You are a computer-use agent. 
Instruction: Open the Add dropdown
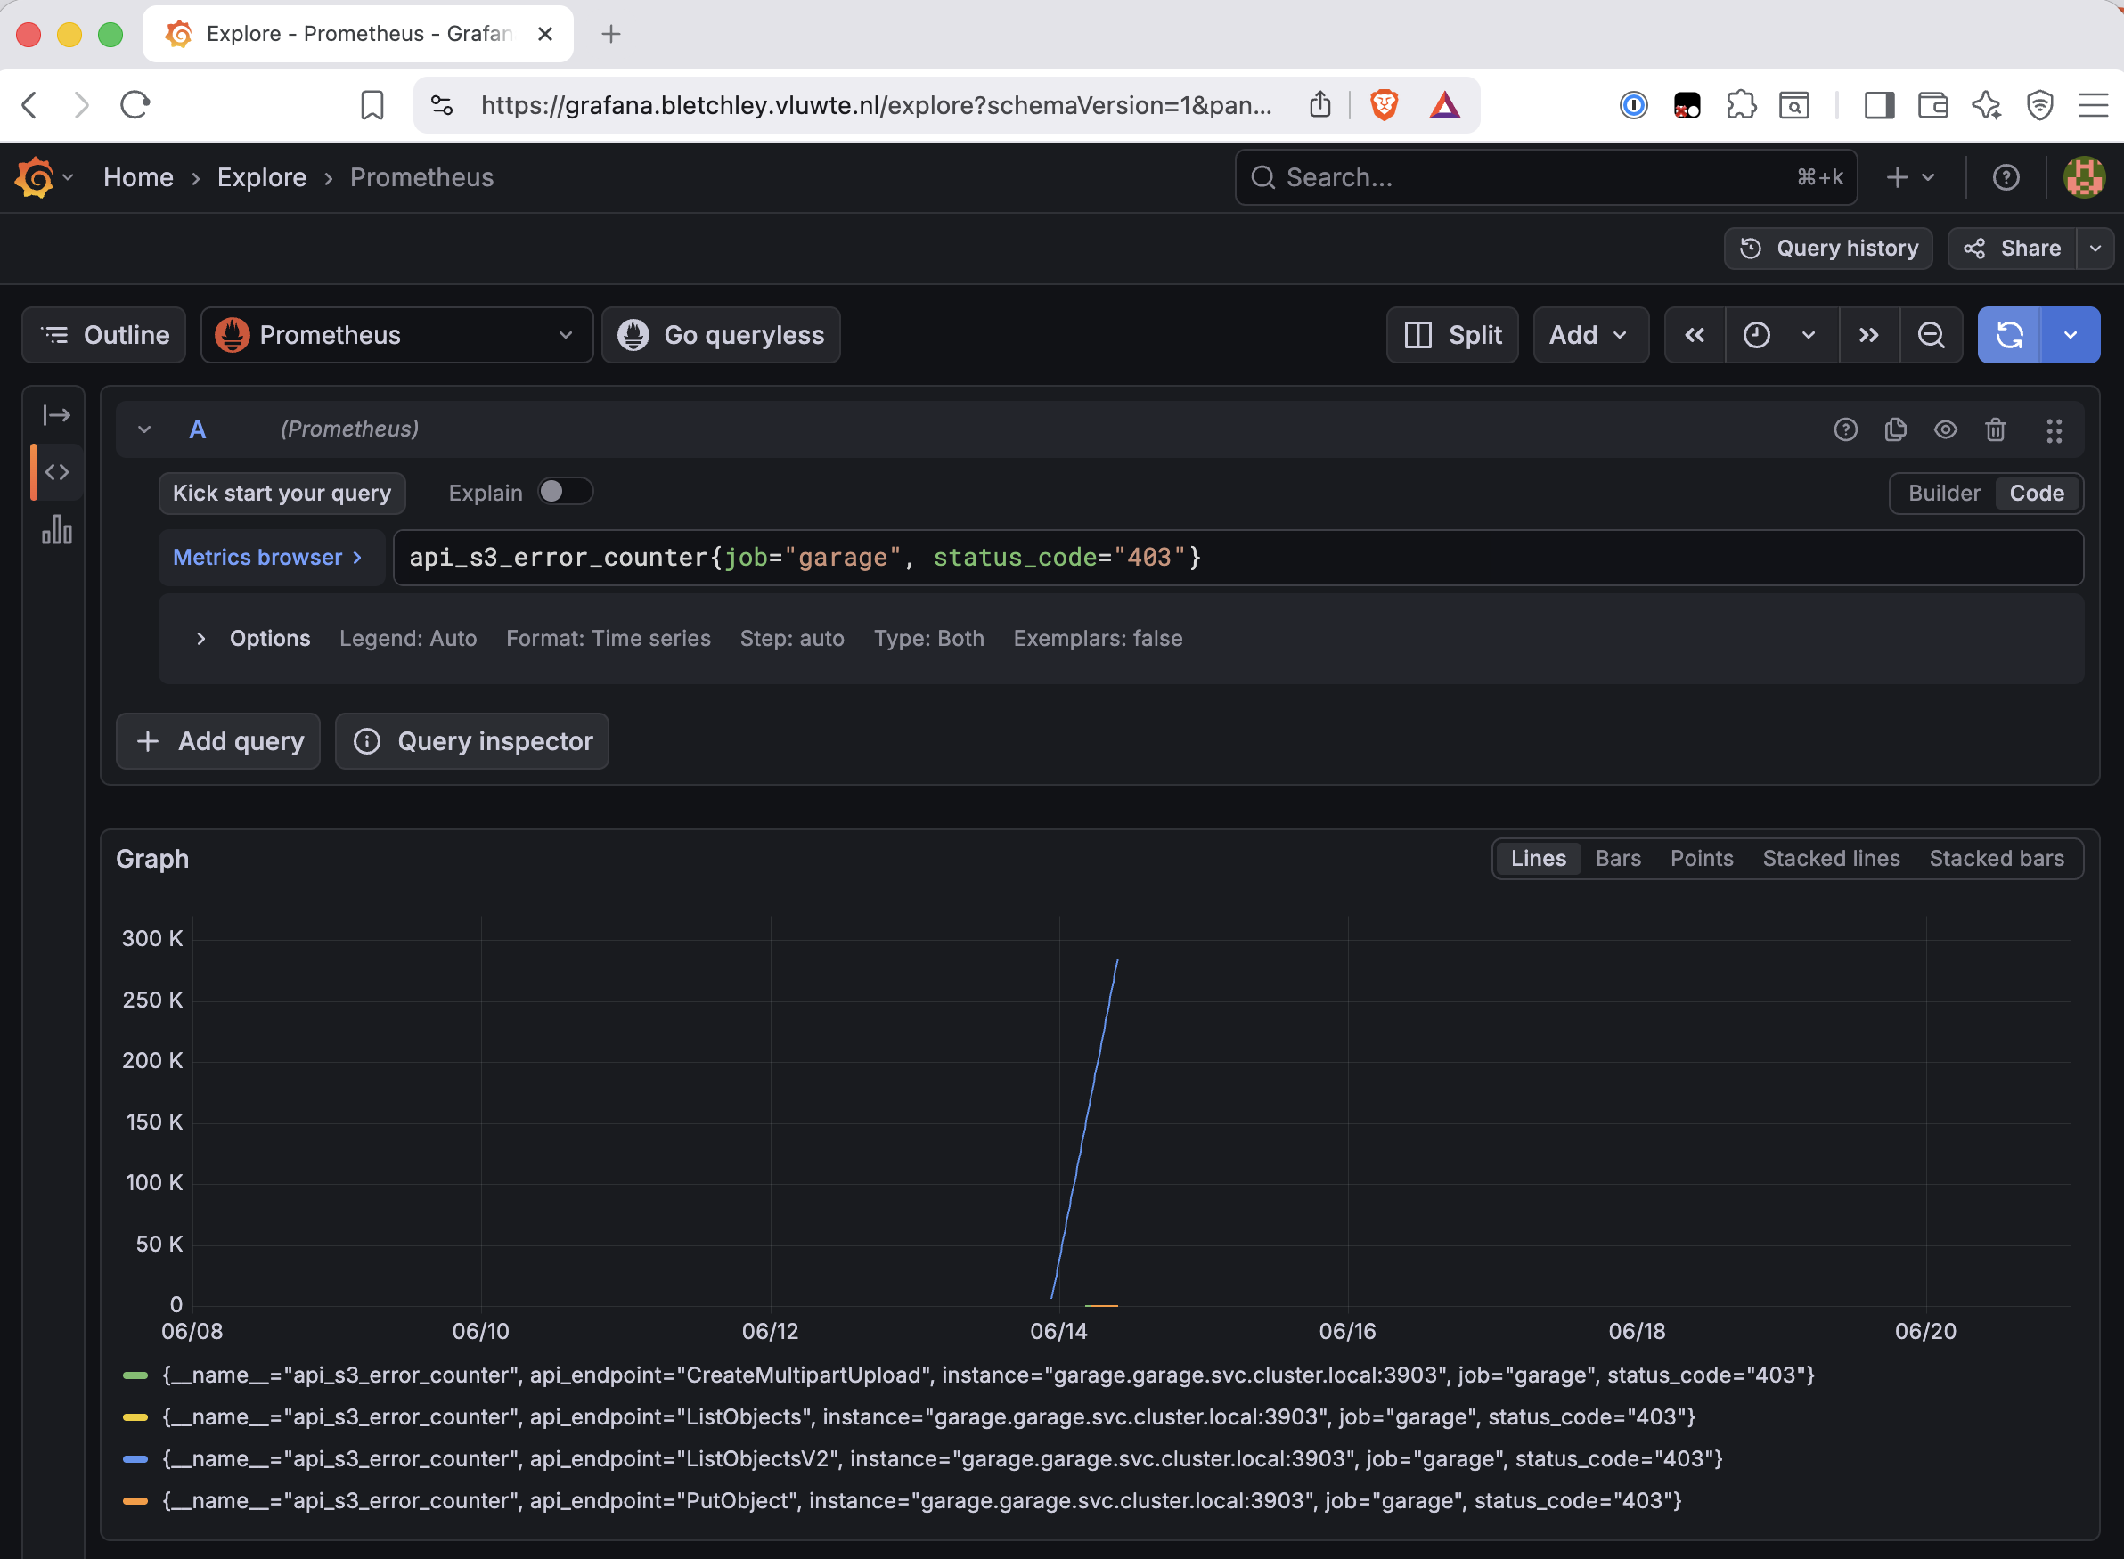pyautogui.click(x=1590, y=335)
